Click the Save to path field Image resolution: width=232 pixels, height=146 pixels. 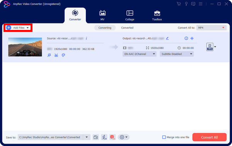click(50, 137)
